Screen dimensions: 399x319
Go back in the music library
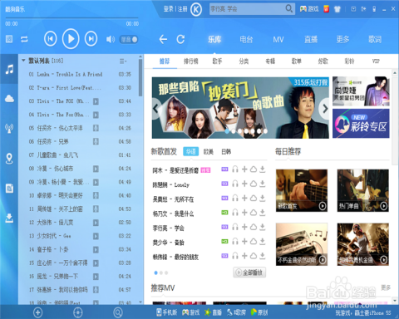[x=163, y=39]
